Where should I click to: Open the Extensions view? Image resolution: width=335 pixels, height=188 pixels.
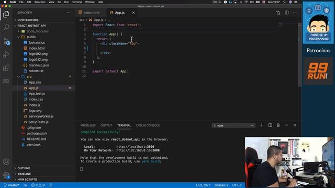6,68
